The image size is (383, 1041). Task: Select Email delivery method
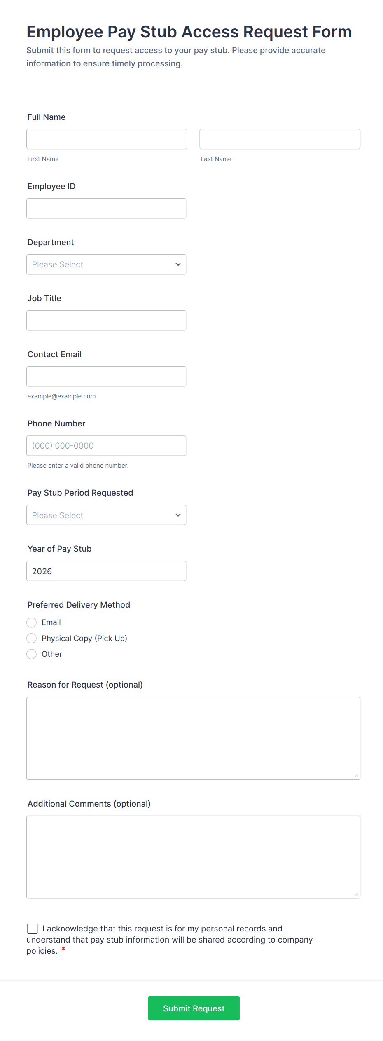(32, 622)
